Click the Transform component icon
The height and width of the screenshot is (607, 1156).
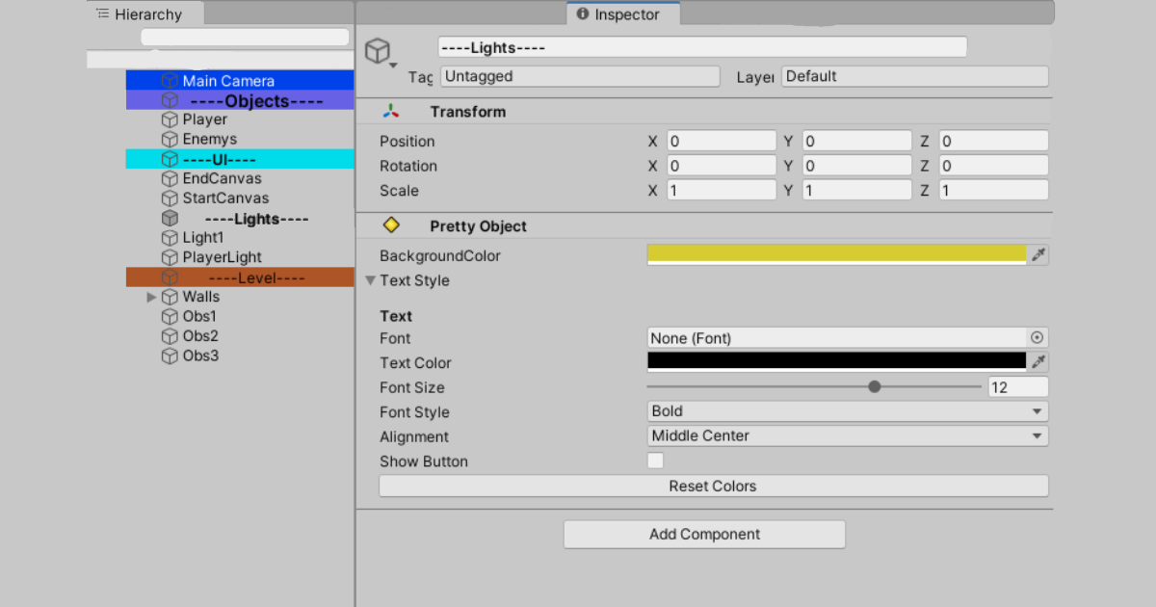391,112
